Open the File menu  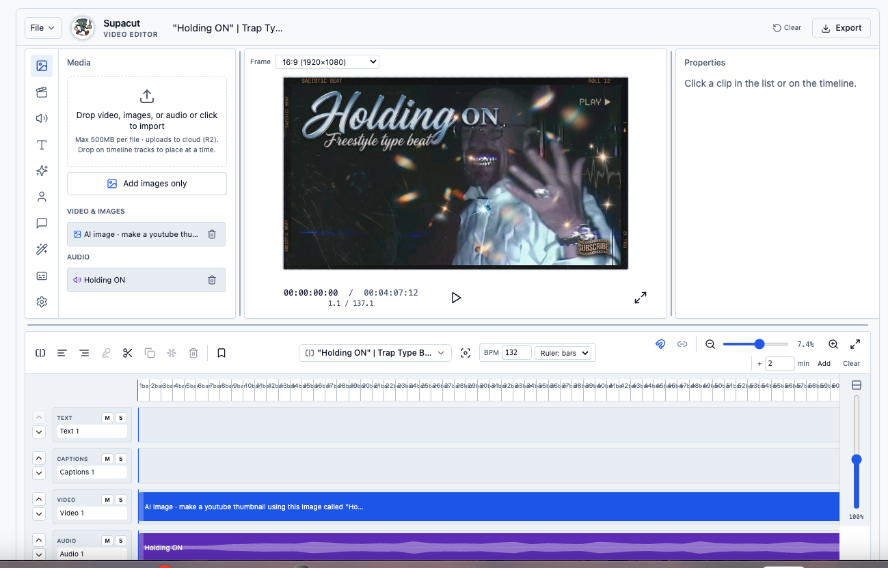tap(42, 27)
